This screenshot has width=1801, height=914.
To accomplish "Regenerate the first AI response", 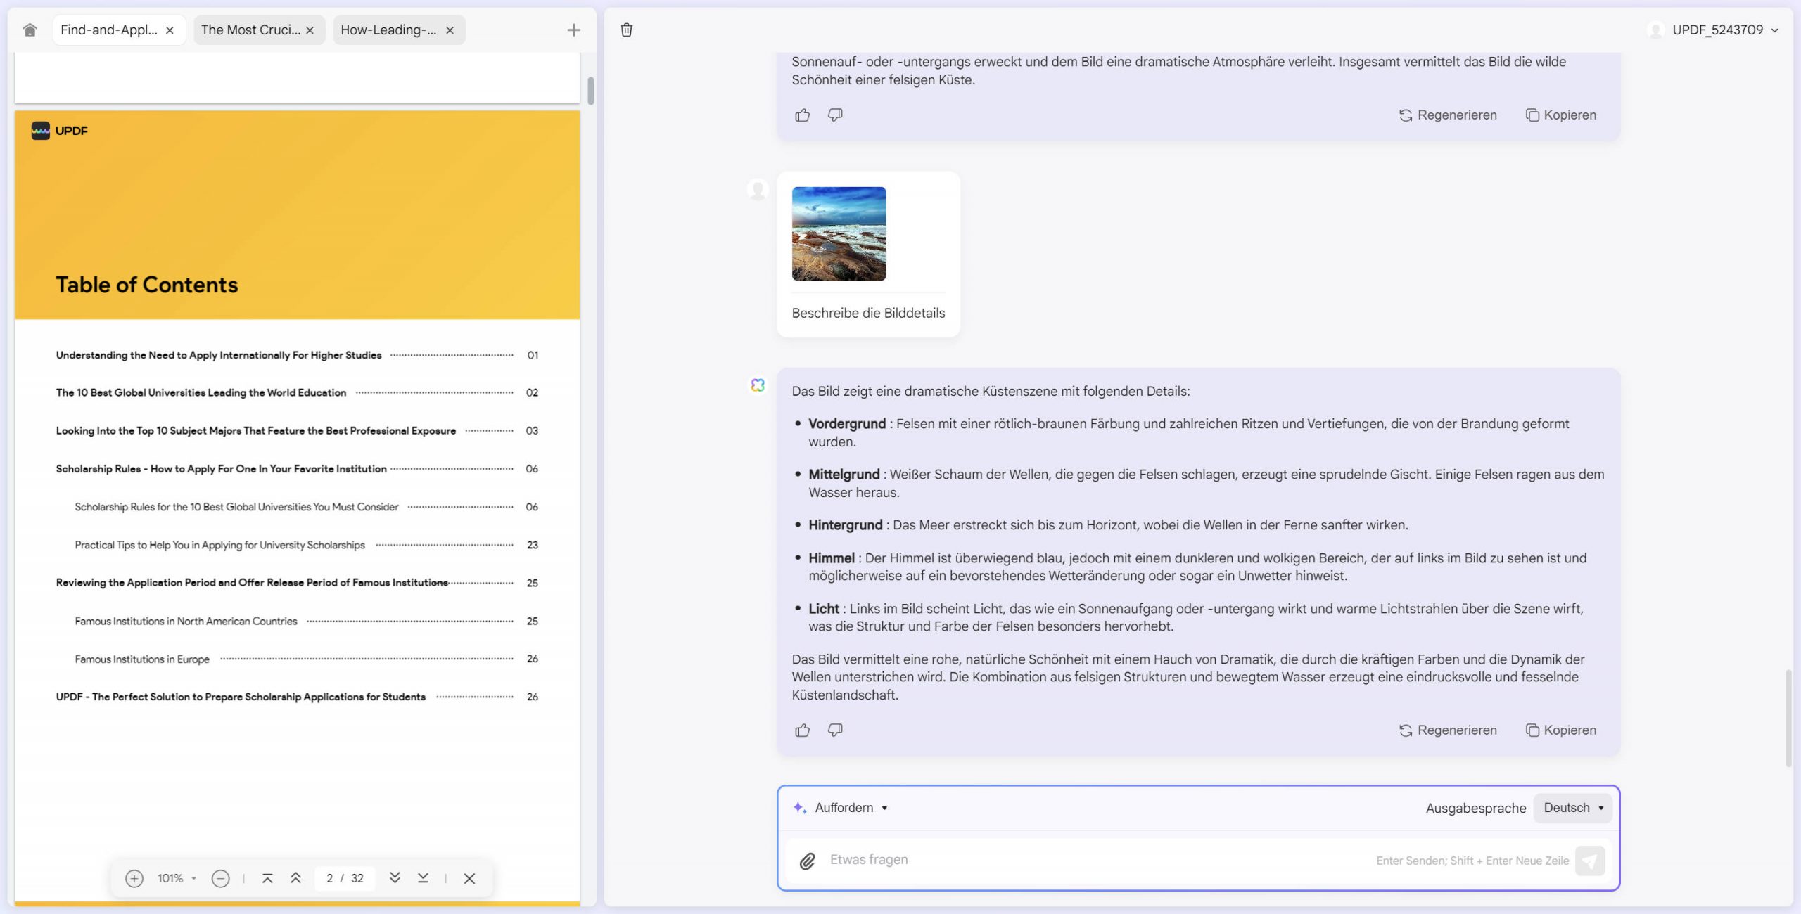I will [x=1448, y=115].
